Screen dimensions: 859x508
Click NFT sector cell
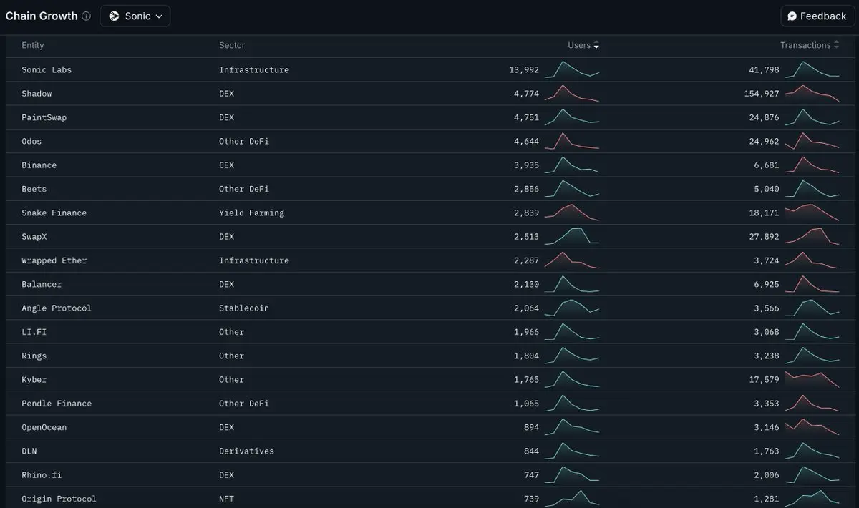pos(226,499)
